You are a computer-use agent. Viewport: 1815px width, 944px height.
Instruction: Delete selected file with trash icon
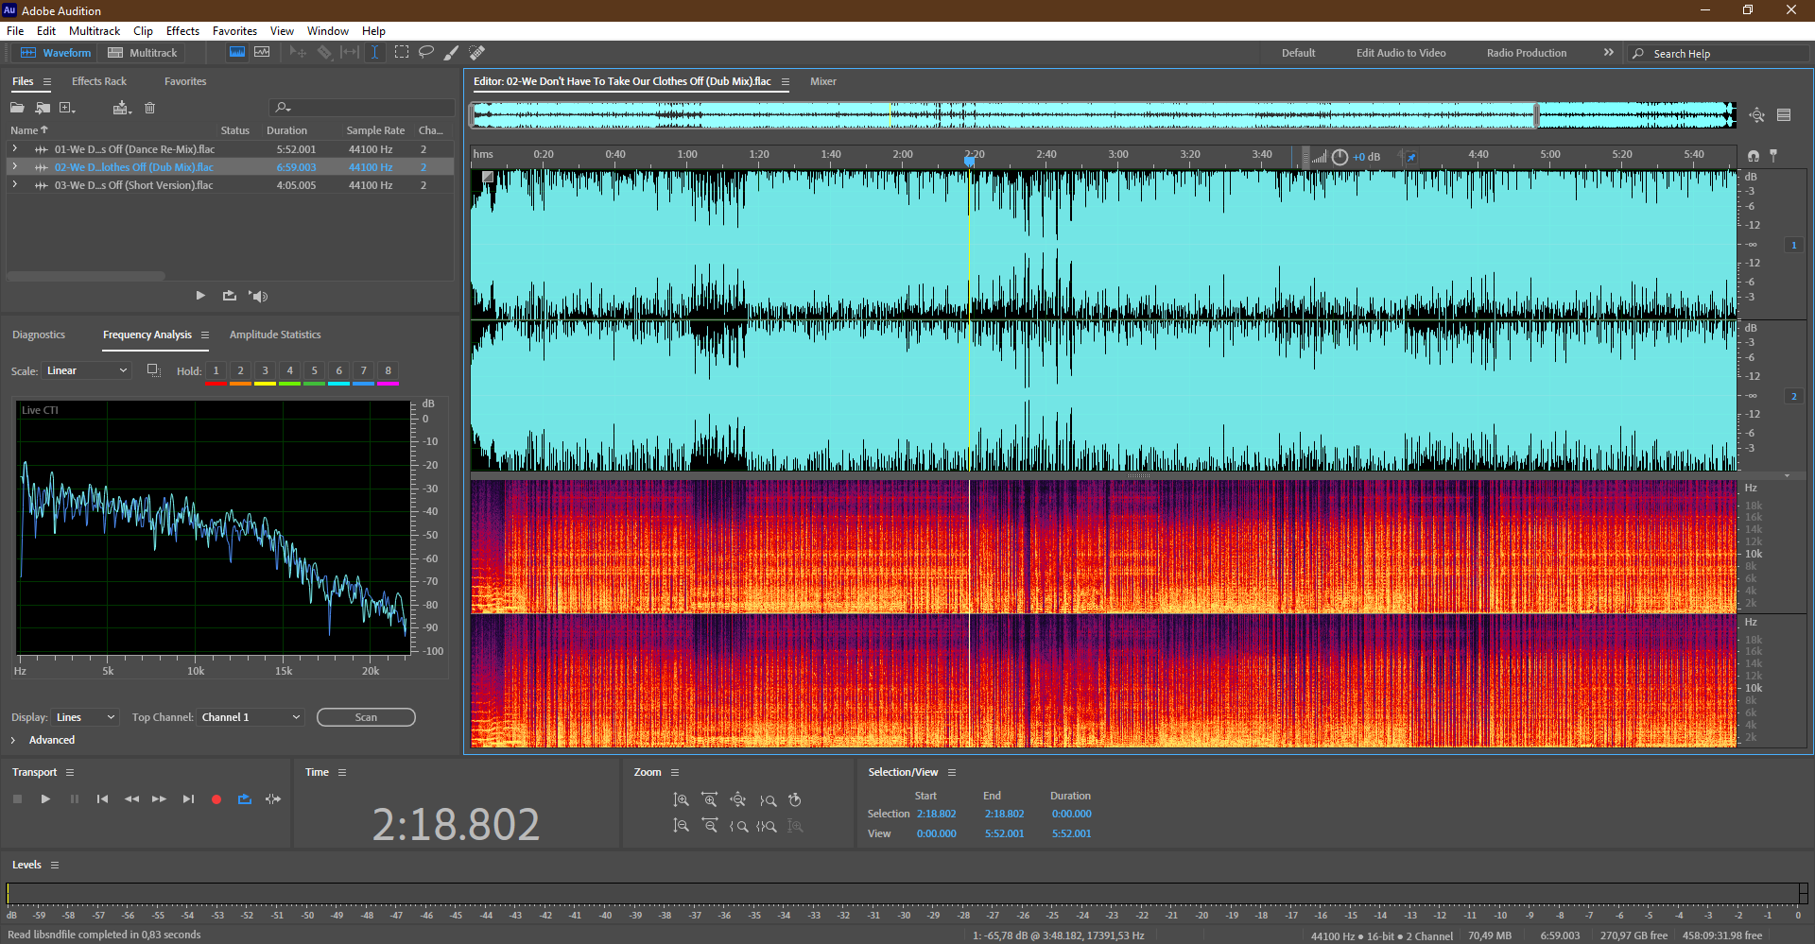[149, 108]
